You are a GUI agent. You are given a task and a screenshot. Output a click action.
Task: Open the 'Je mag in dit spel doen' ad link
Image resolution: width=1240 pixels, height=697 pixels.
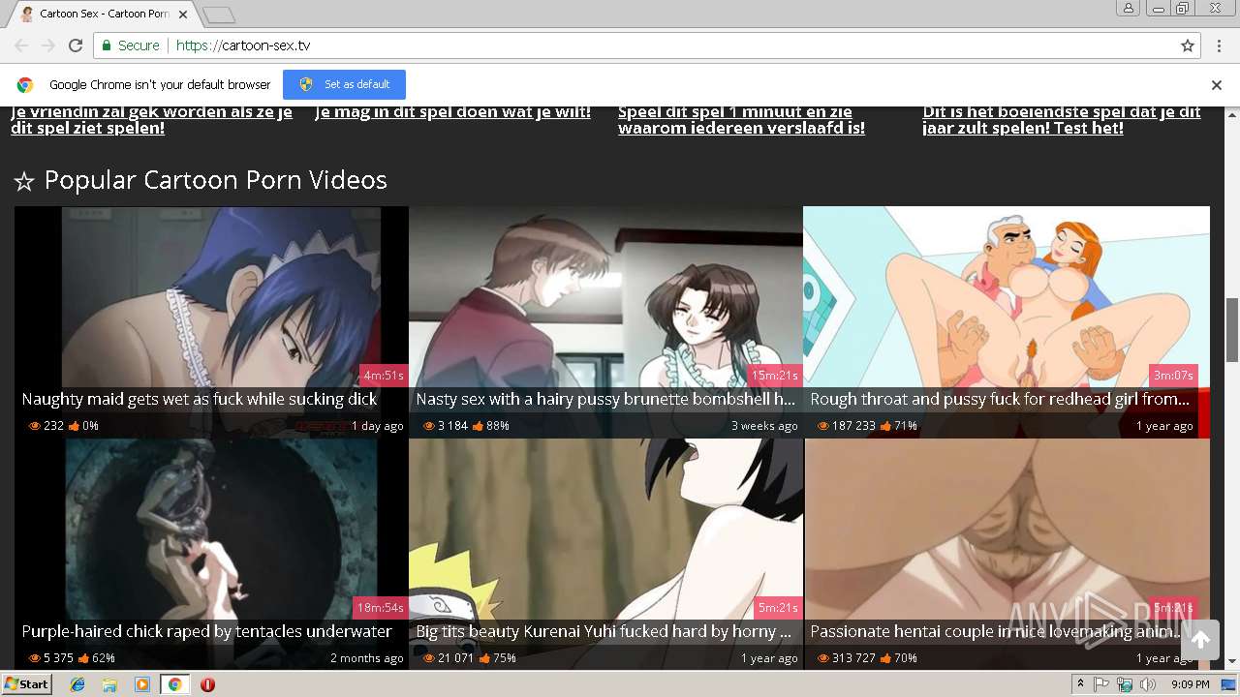click(452, 112)
